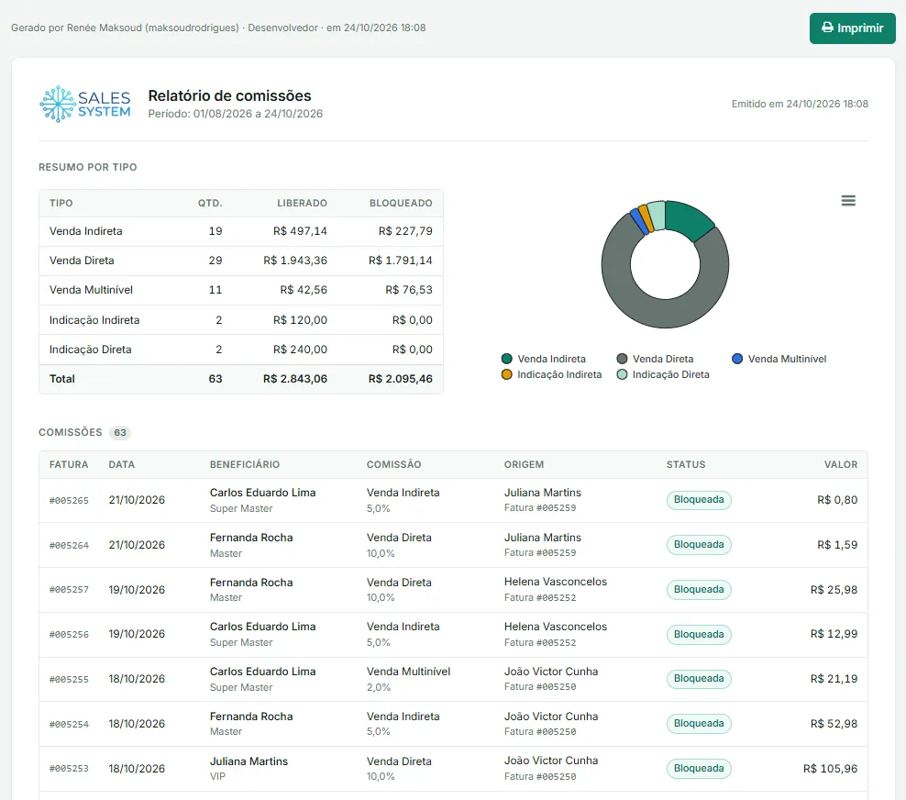
Task: Select the Venda Multinível row in summary table
Action: pos(241,290)
